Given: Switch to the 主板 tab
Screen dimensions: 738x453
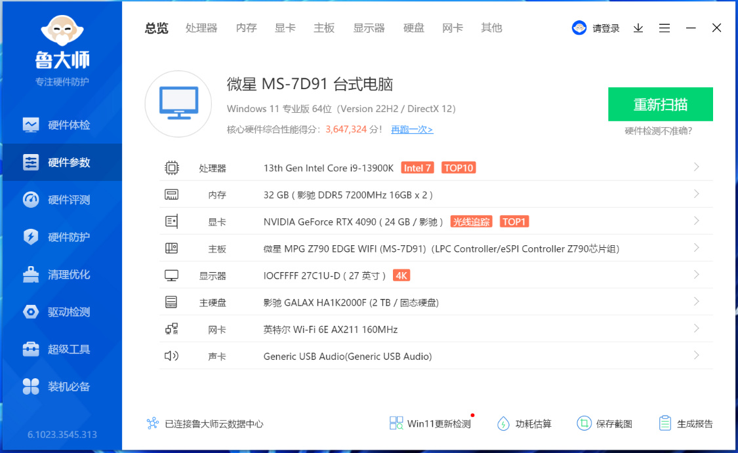Looking at the screenshot, I should (324, 28).
